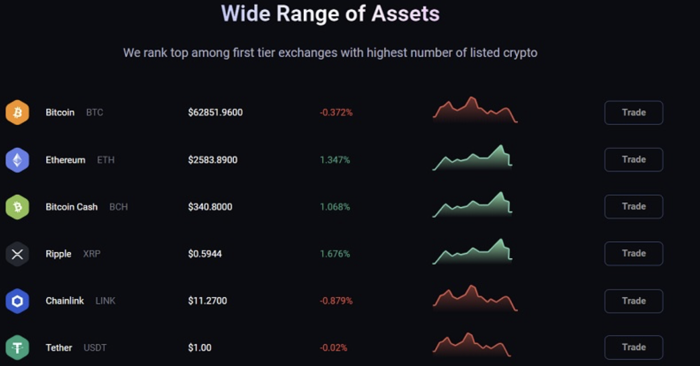700x366 pixels.
Task: Click the green Tether icon
Action: (17, 348)
